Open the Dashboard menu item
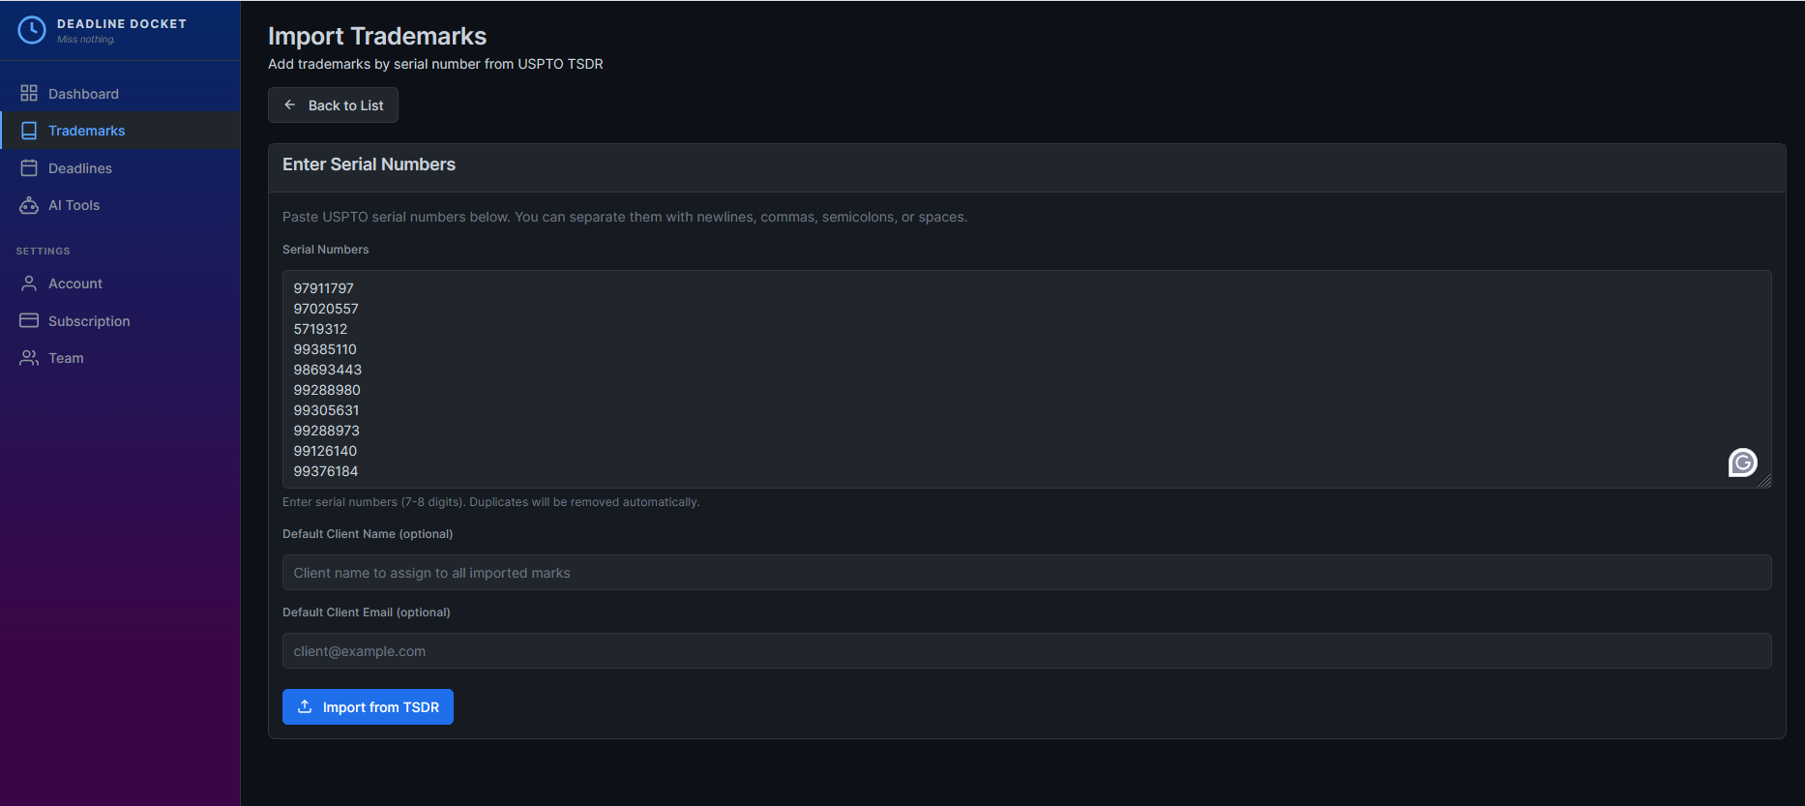Image resolution: width=1805 pixels, height=806 pixels. click(83, 94)
